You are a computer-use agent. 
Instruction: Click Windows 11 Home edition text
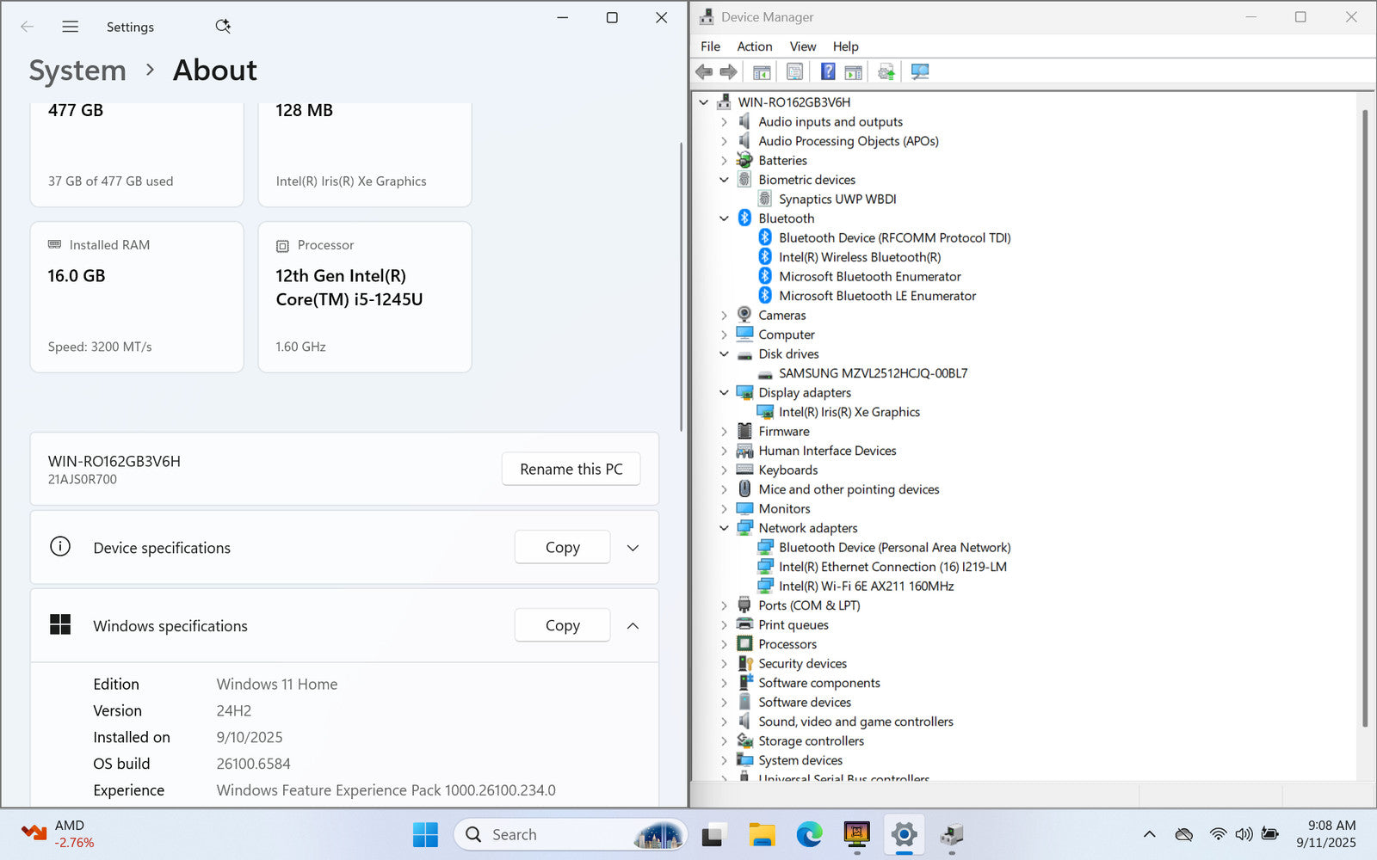[x=276, y=685]
